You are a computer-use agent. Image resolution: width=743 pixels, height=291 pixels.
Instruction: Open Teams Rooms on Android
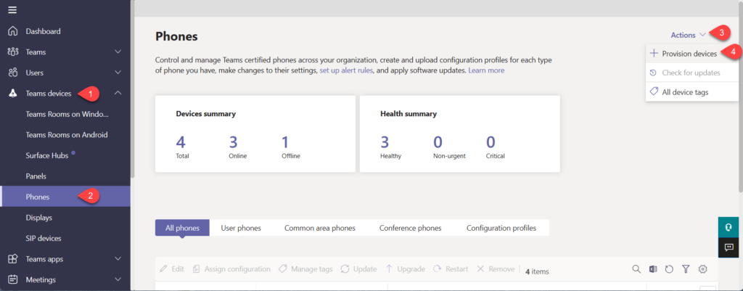tap(65, 134)
